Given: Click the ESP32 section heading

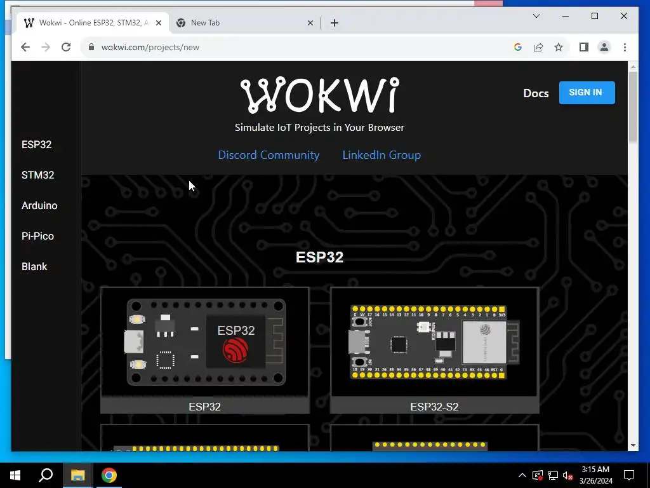Looking at the screenshot, I should [x=320, y=257].
